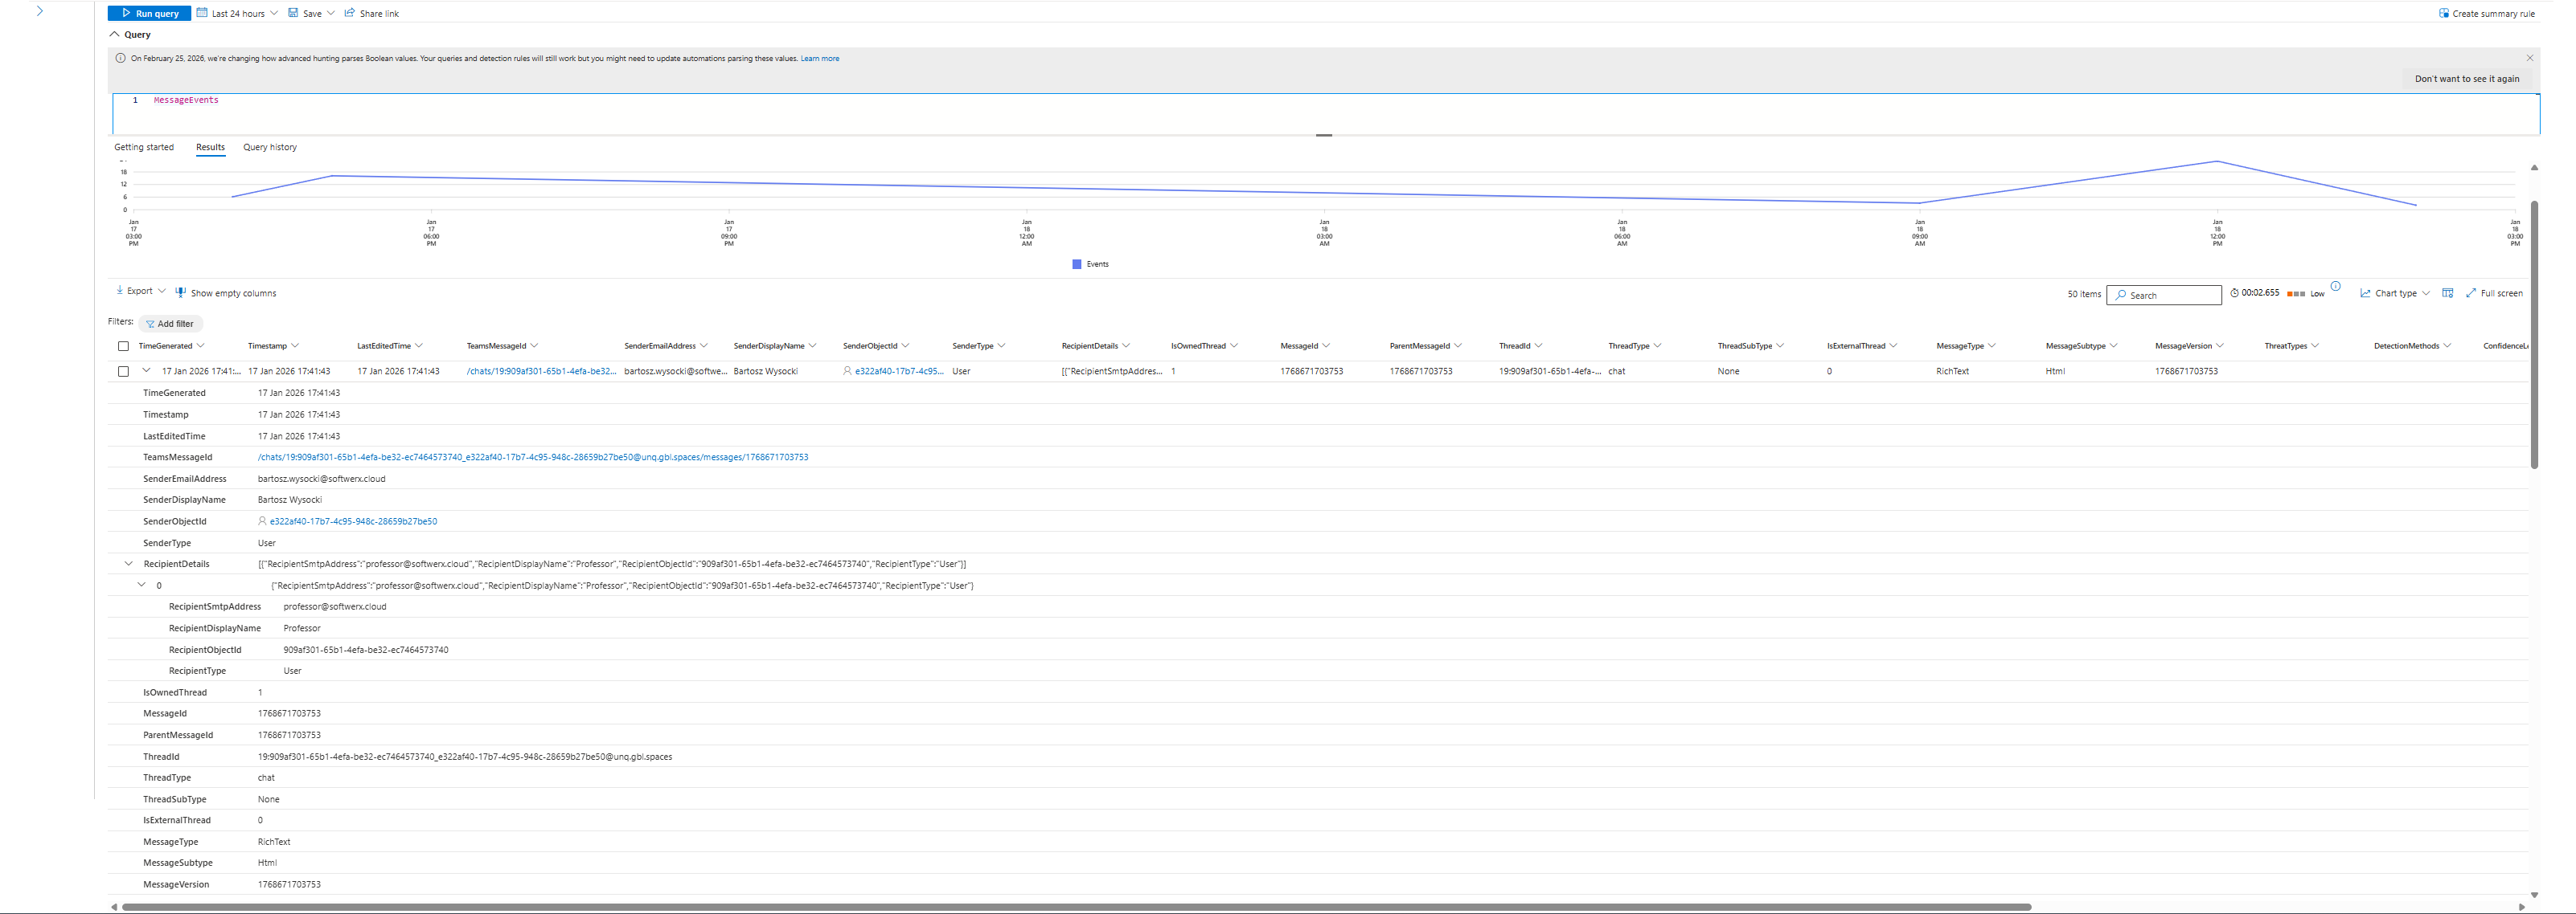
Task: Collapse the RecipientDetails field expander
Action: point(128,563)
